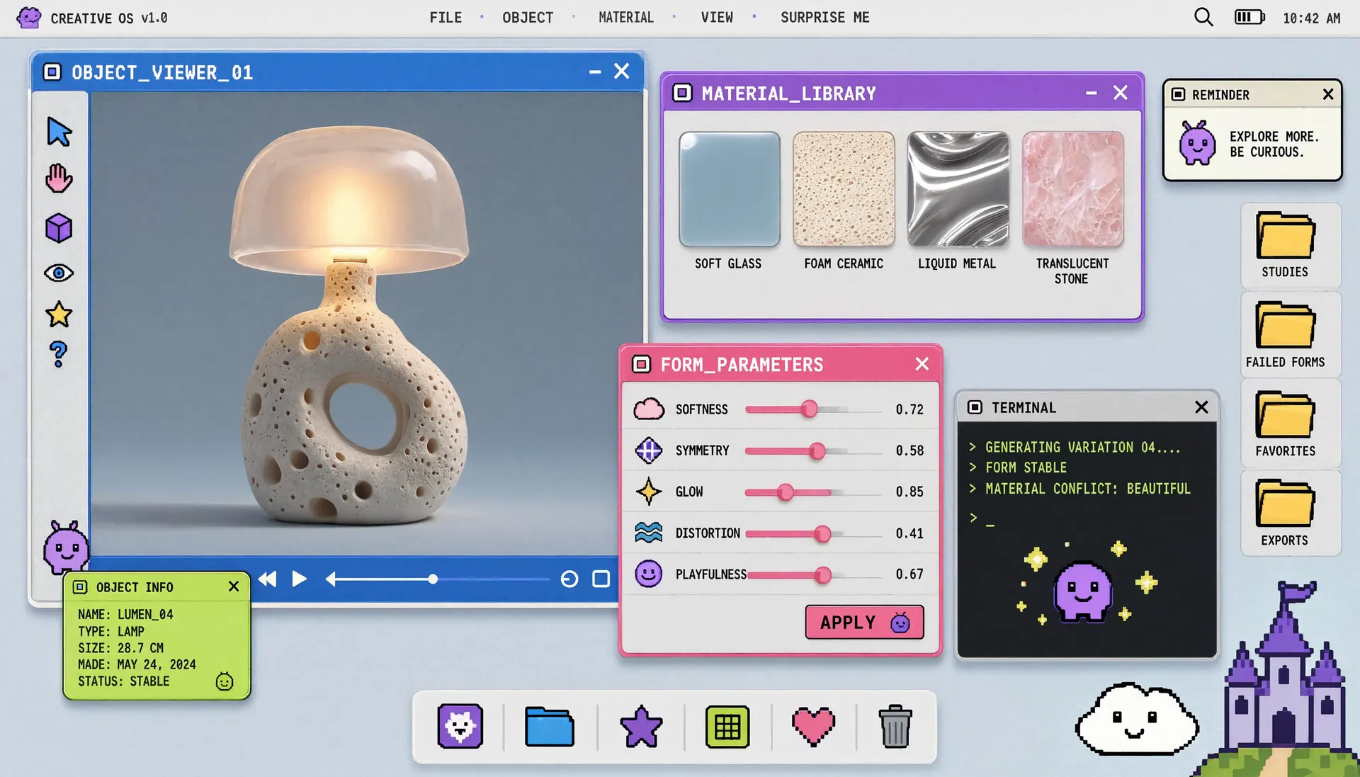Select the Liquid Metal material
Viewport: 1360px width, 777px height.
(x=958, y=189)
